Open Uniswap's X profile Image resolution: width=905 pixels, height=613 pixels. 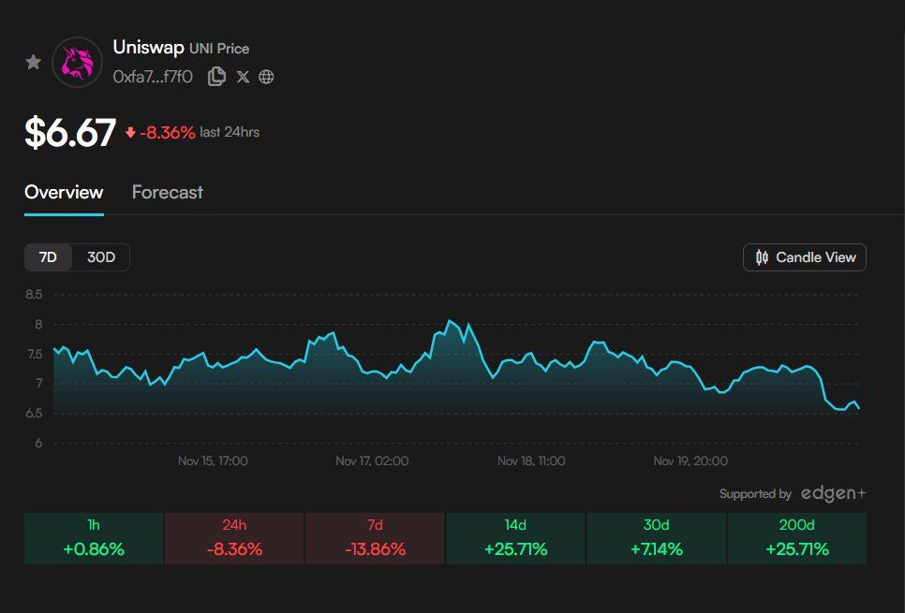(243, 77)
